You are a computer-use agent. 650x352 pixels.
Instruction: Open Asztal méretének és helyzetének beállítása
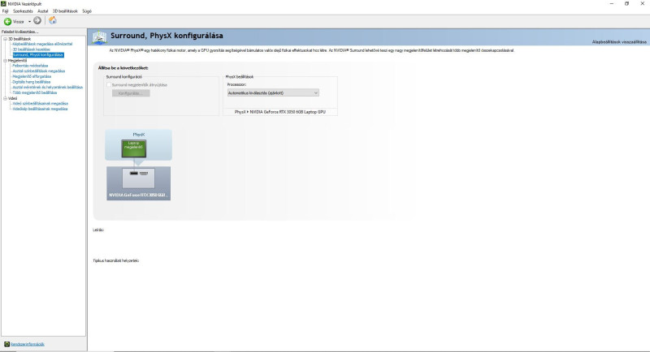click(x=48, y=88)
